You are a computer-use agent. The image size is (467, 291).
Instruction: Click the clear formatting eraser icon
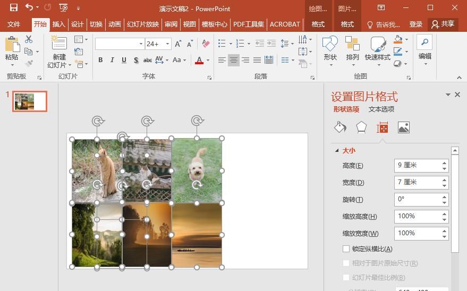[x=206, y=44]
